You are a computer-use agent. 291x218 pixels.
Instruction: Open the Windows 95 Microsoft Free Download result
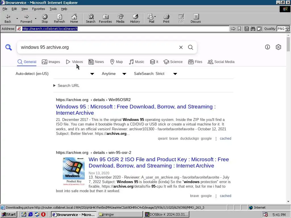point(136,110)
